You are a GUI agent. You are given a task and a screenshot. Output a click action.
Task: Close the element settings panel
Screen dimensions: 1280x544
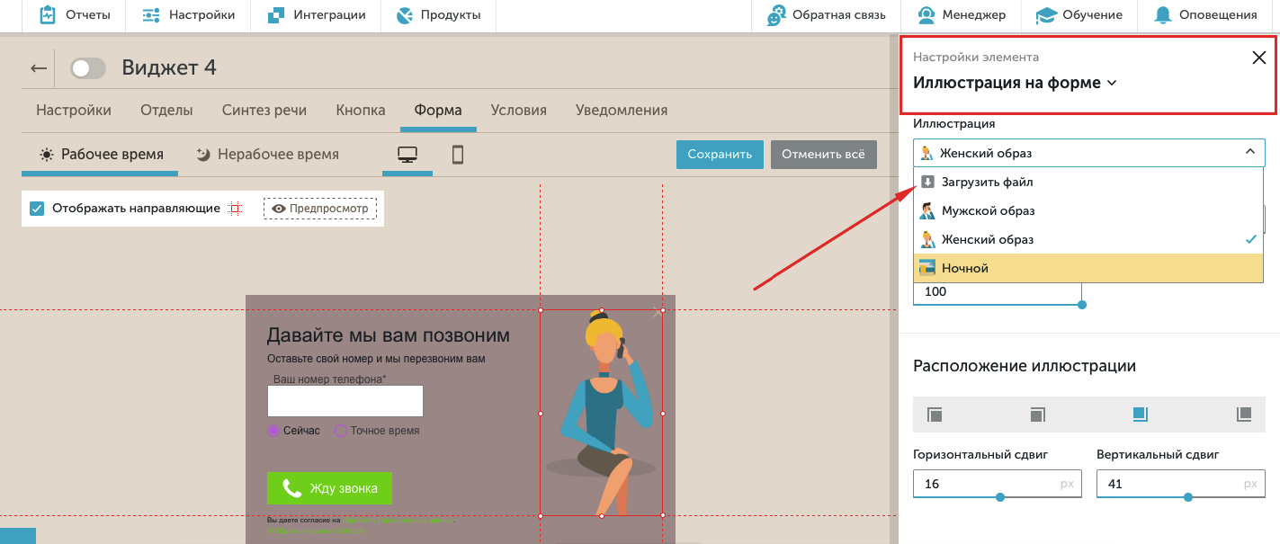pyautogui.click(x=1258, y=58)
